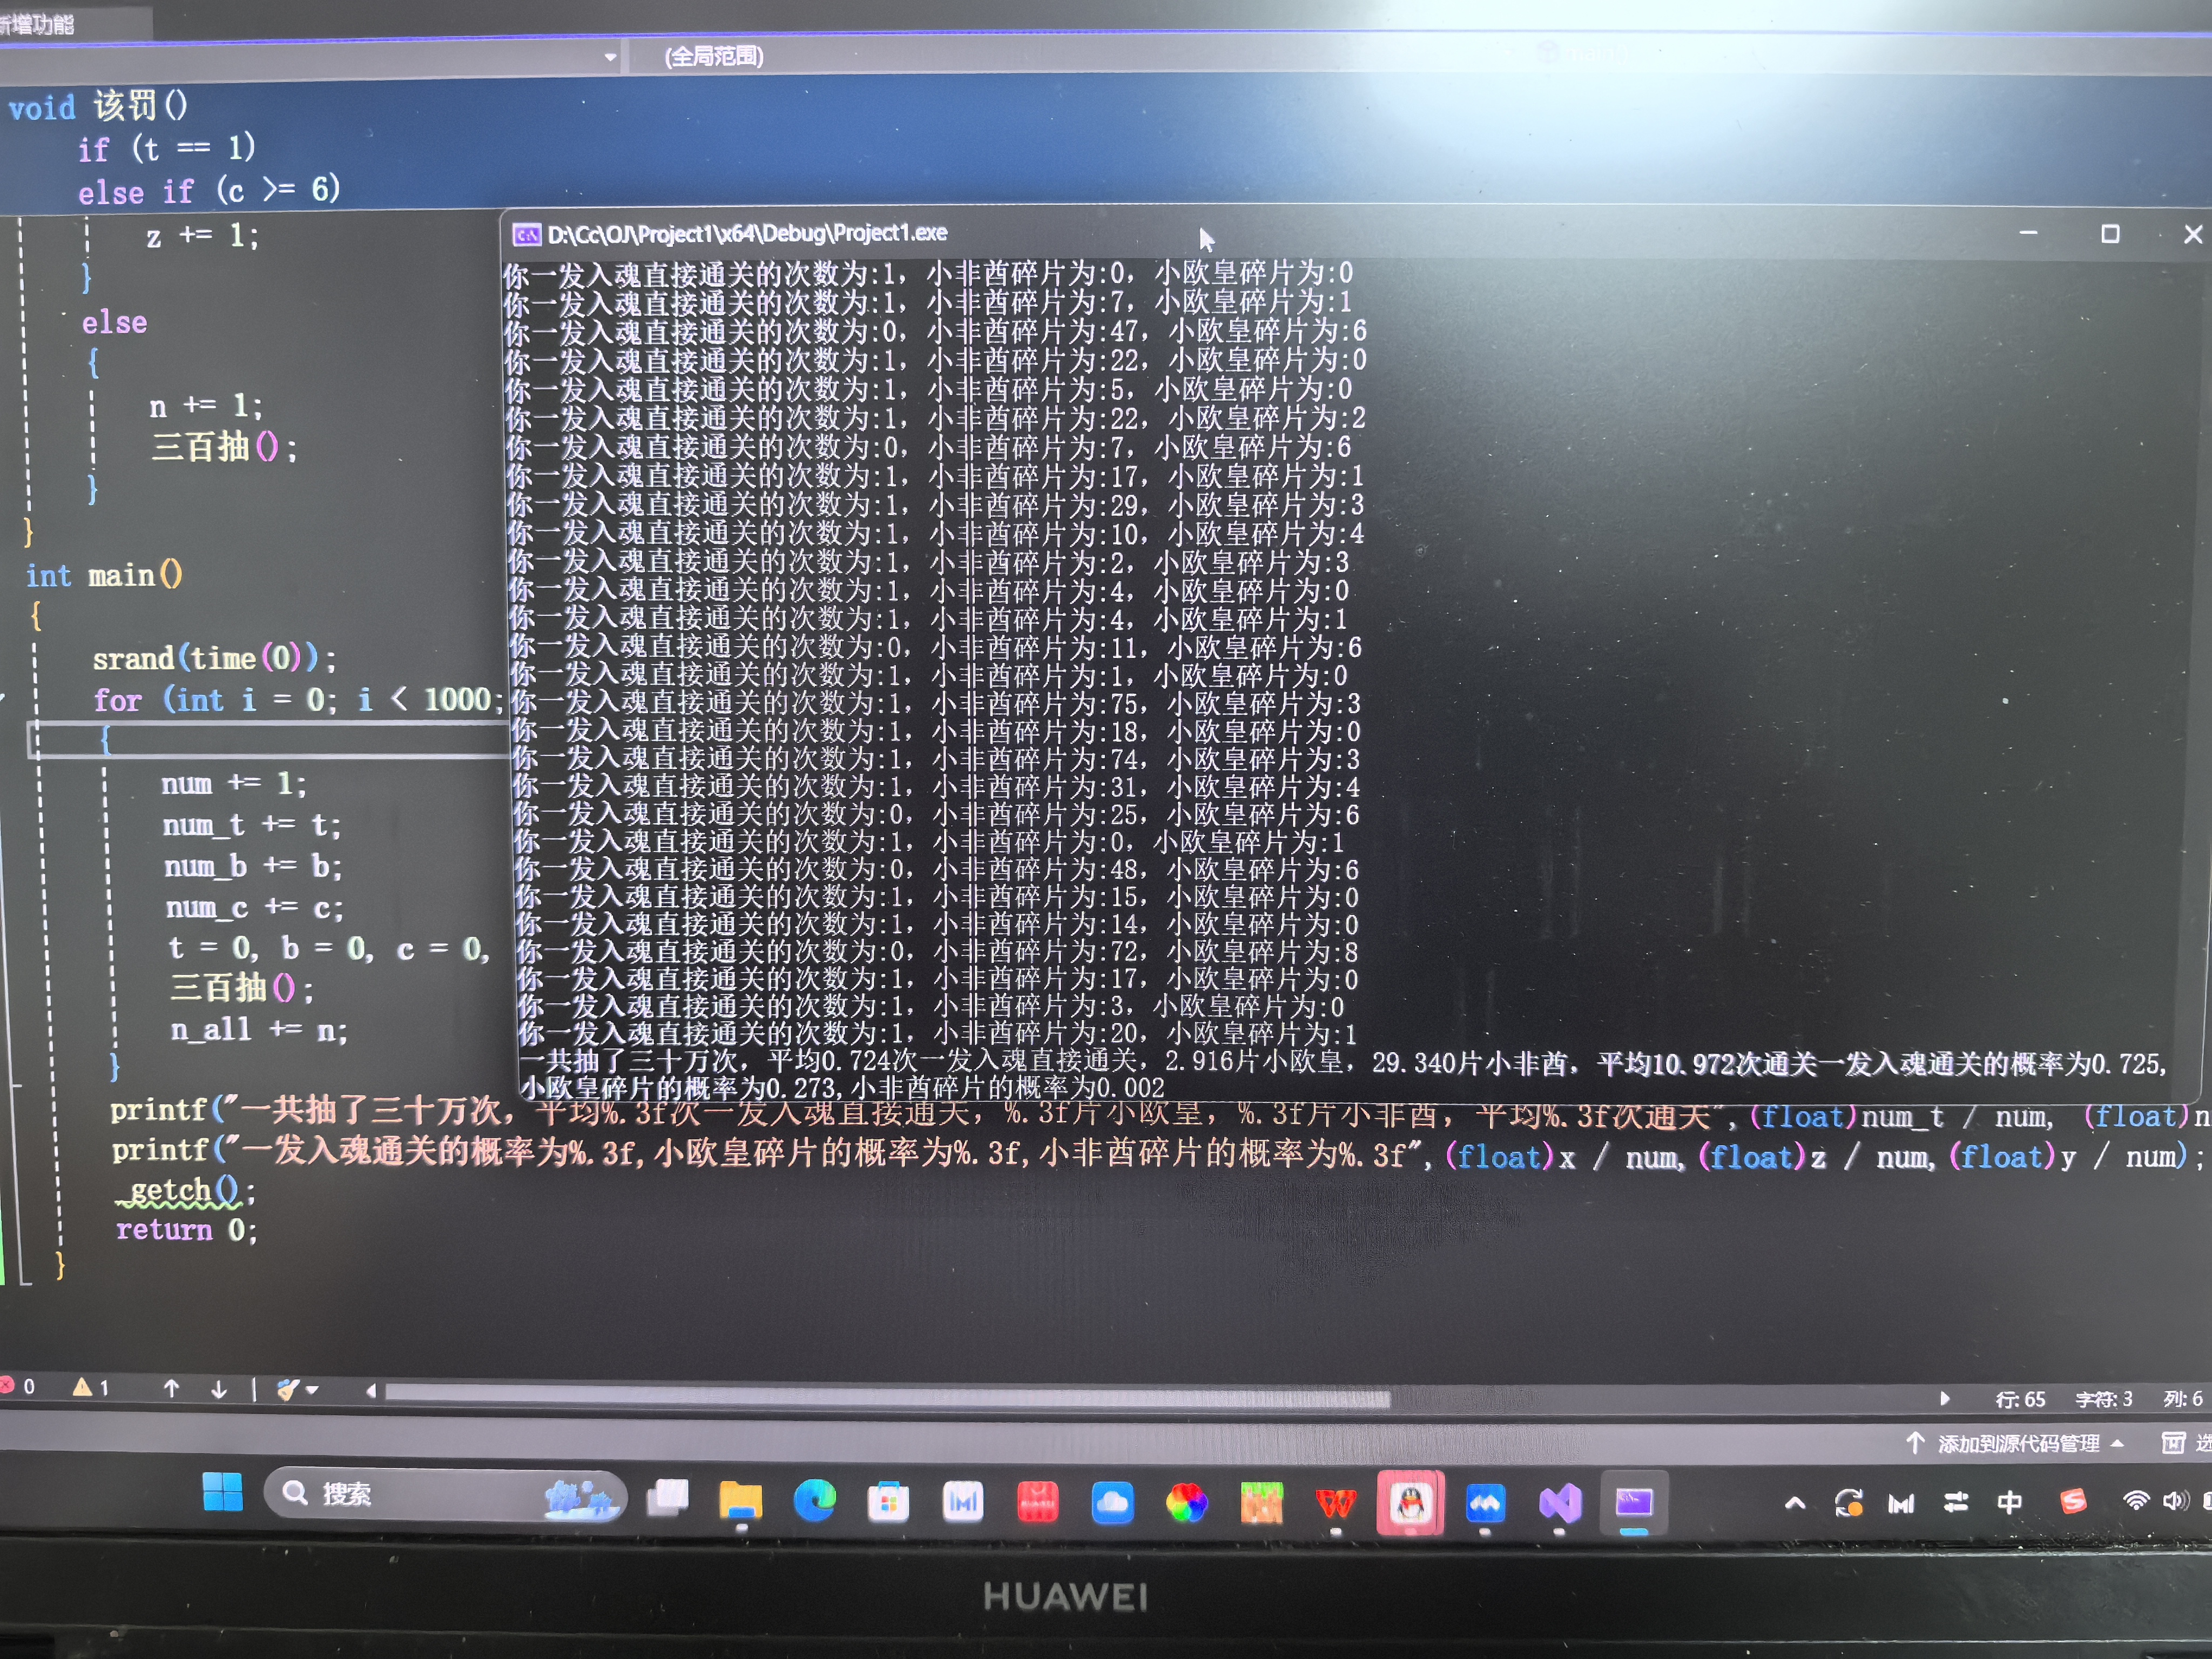Open the Sogou input method tray icon

tap(2073, 1501)
